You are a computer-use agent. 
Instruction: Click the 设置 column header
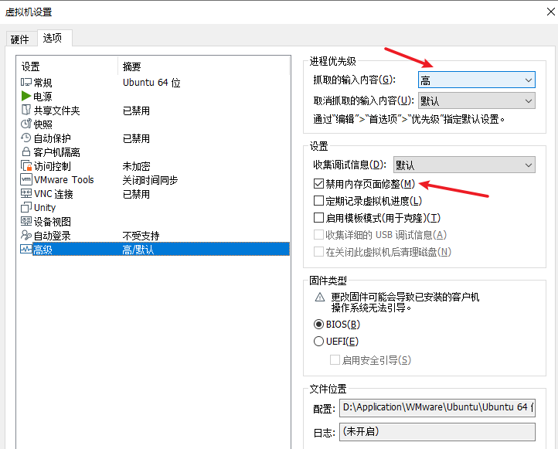(x=67, y=66)
